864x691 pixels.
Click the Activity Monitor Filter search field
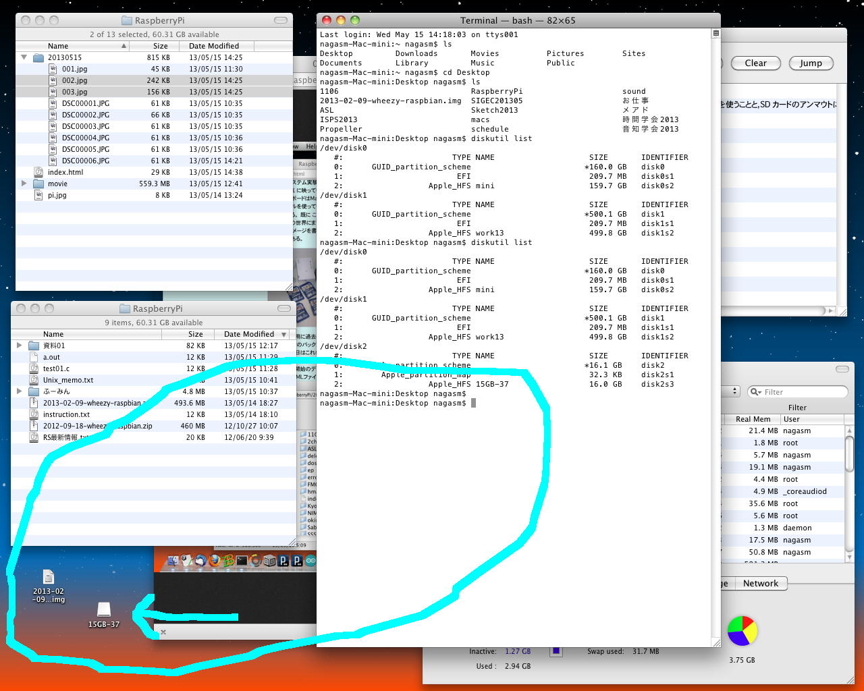(x=798, y=392)
